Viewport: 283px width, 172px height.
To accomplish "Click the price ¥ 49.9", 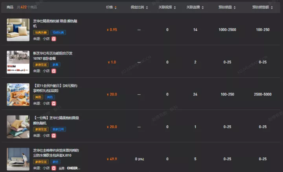I will pos(112,159).
